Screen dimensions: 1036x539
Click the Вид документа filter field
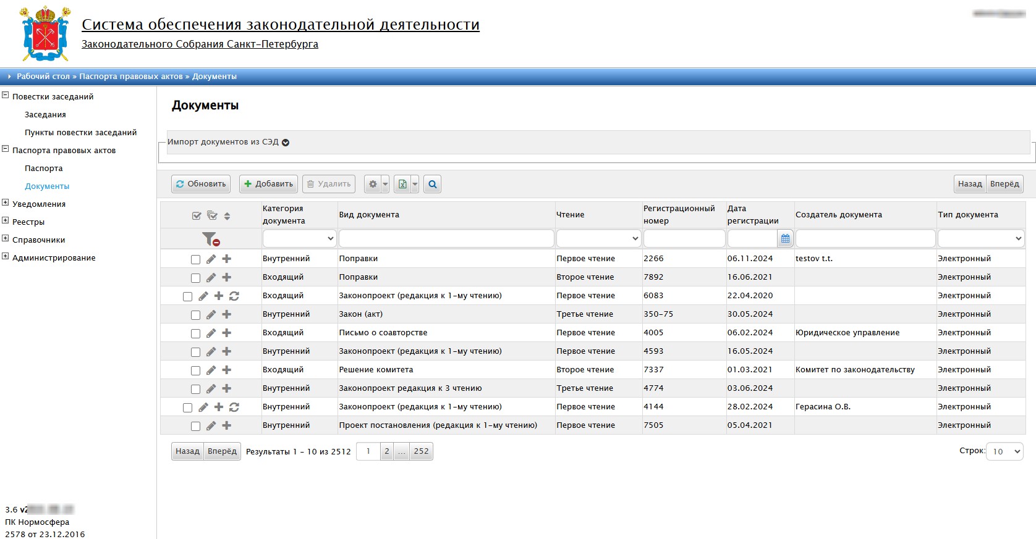[x=446, y=238]
